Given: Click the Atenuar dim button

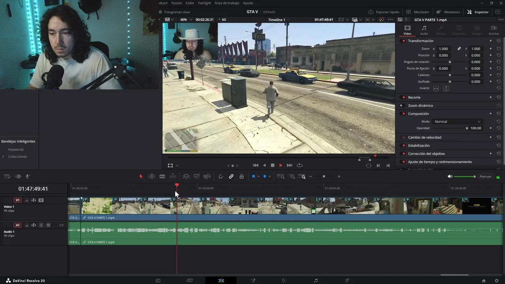Looking at the screenshot, I should pyautogui.click(x=485, y=176).
